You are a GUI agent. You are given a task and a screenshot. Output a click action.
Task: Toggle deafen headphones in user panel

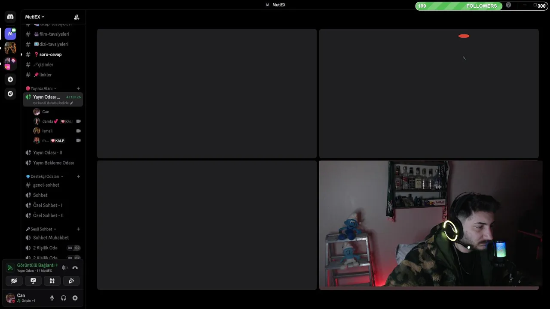64,298
